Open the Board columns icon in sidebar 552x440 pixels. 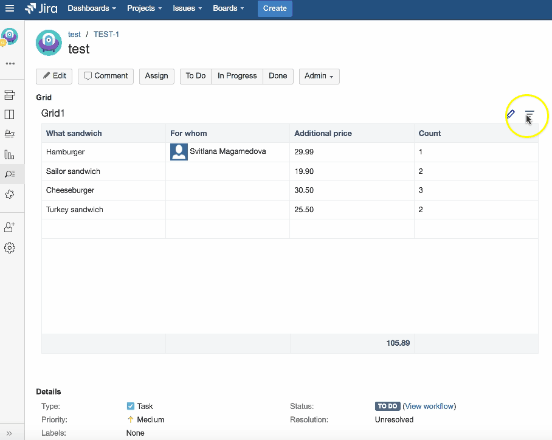click(9, 114)
